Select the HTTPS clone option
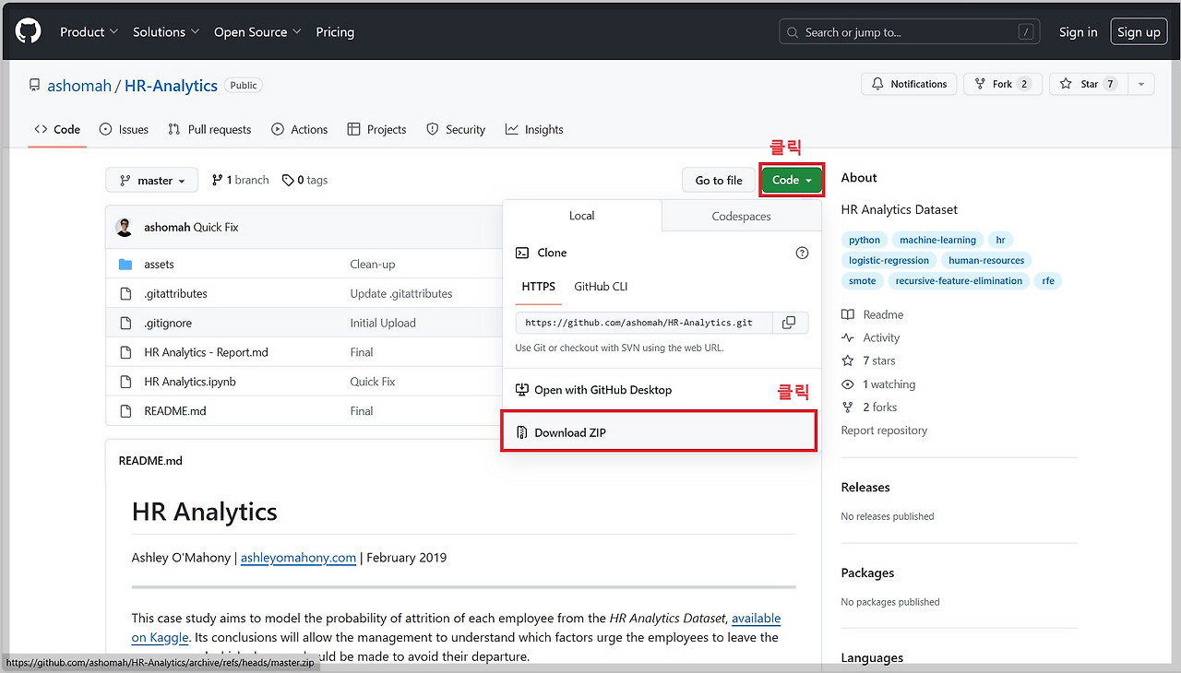The image size is (1181, 673). point(539,287)
